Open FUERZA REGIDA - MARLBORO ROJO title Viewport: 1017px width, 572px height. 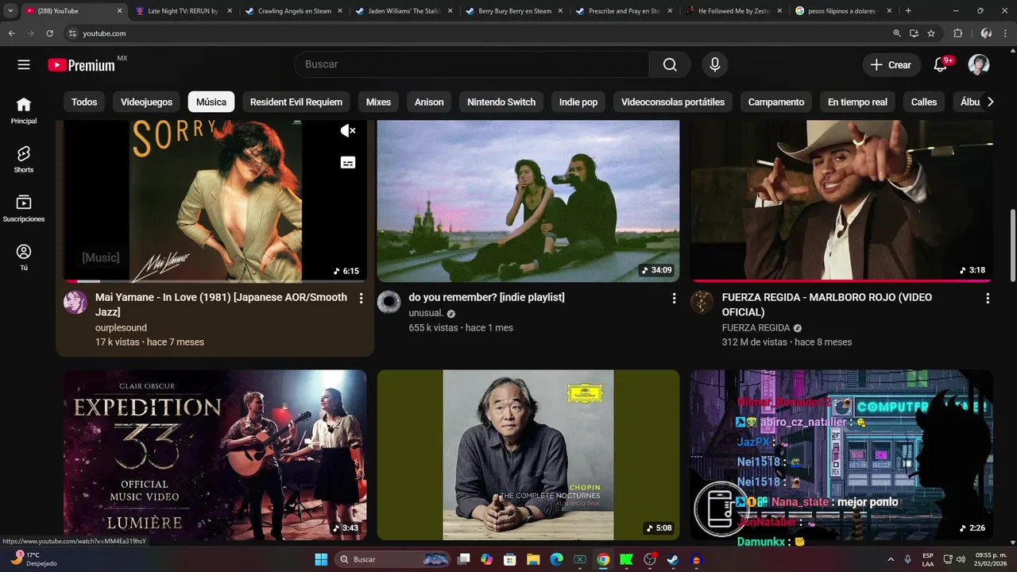point(827,304)
